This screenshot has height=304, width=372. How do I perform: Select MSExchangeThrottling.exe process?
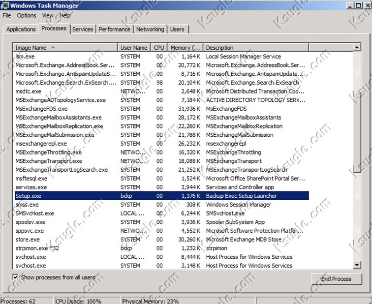coord(161,152)
